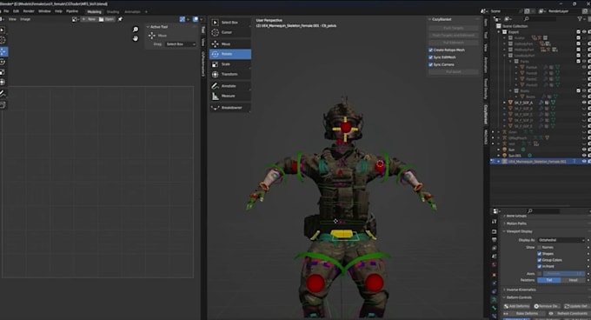Select the Rotate tool in the viewport toolbar
591x320 pixels.
point(230,54)
